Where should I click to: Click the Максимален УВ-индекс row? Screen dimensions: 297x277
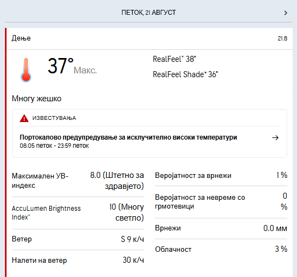coord(78,181)
